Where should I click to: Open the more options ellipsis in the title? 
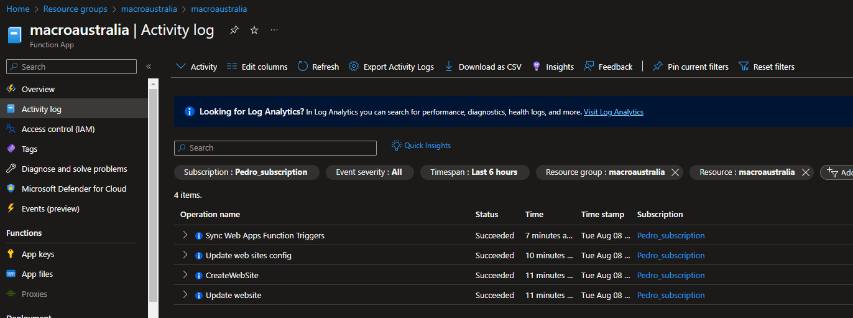pyautogui.click(x=274, y=30)
